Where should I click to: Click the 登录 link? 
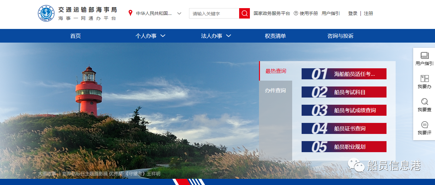tap(353, 13)
